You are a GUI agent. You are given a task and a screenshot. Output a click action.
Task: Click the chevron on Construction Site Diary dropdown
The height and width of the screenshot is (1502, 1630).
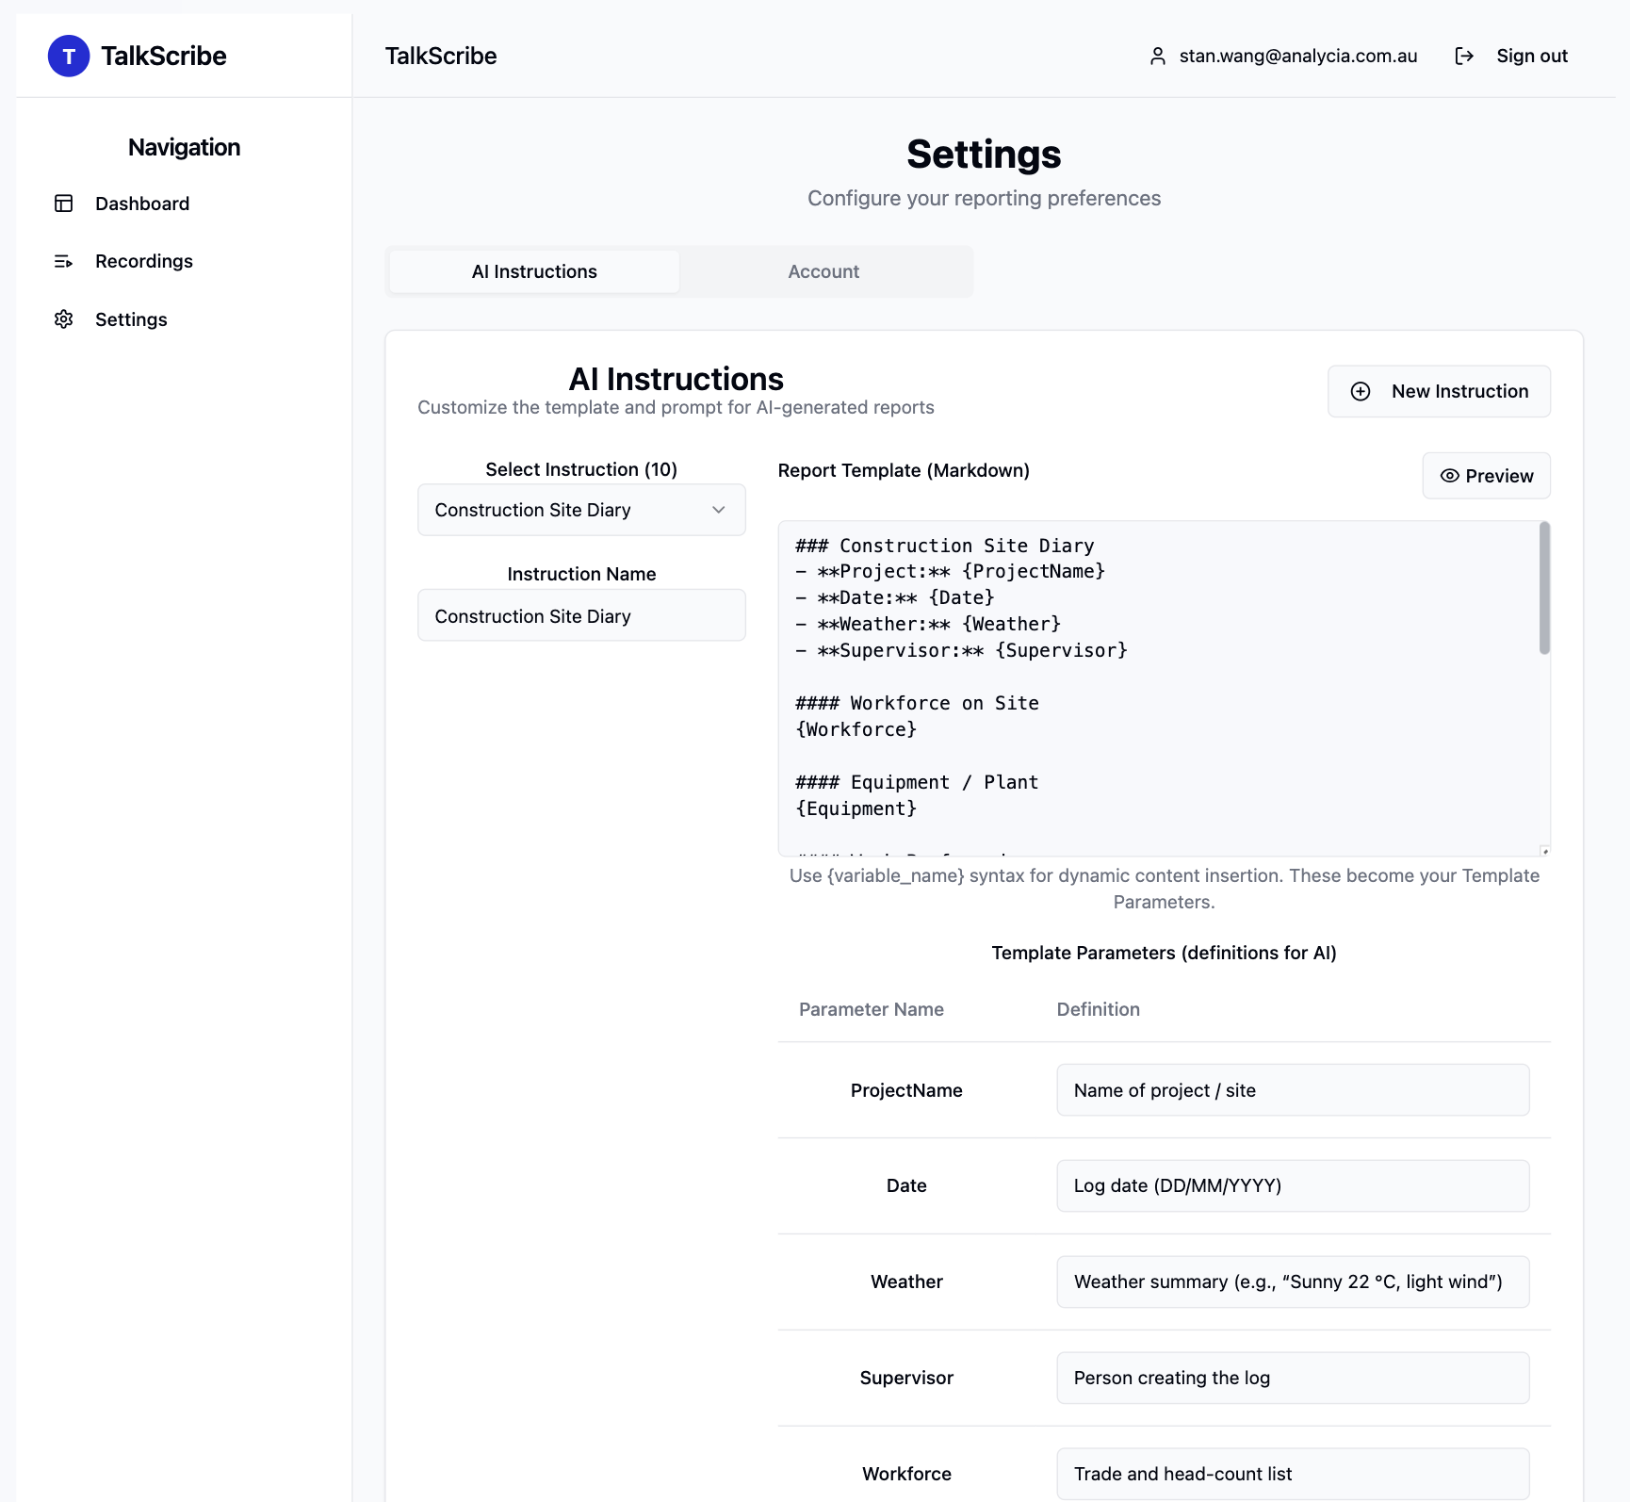point(719,510)
